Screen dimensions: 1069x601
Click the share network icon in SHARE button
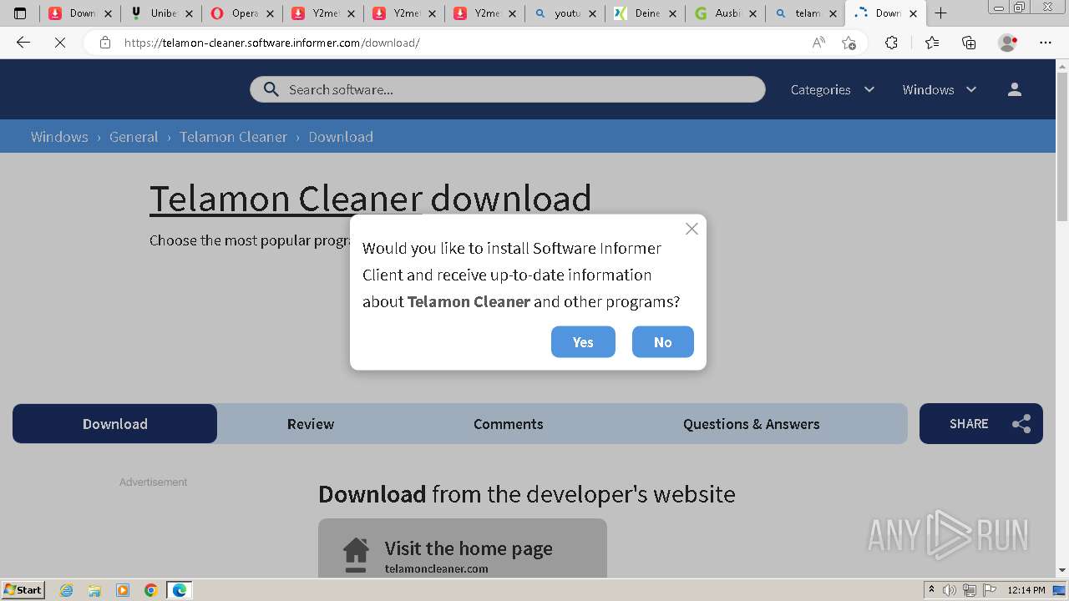(1021, 424)
